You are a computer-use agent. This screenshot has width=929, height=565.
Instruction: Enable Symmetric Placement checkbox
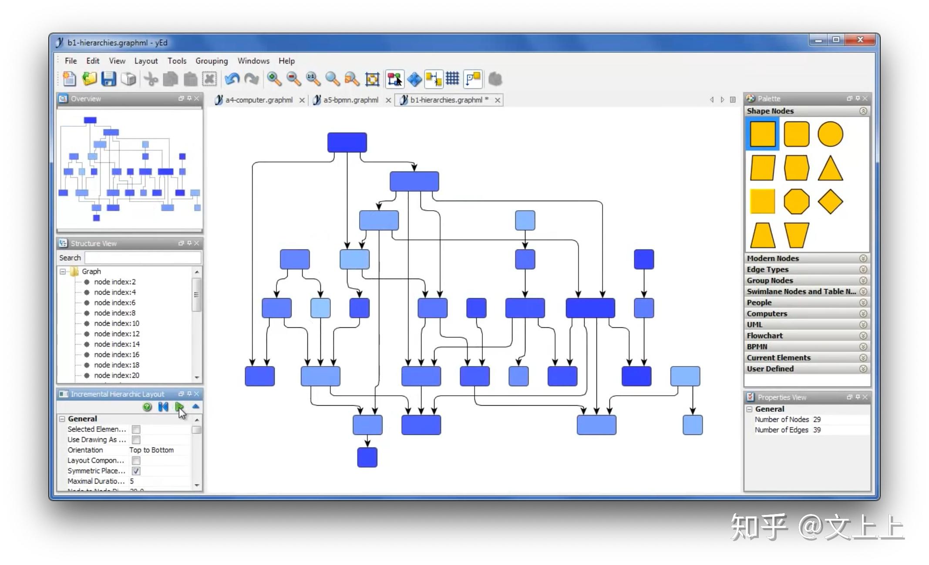click(x=136, y=471)
